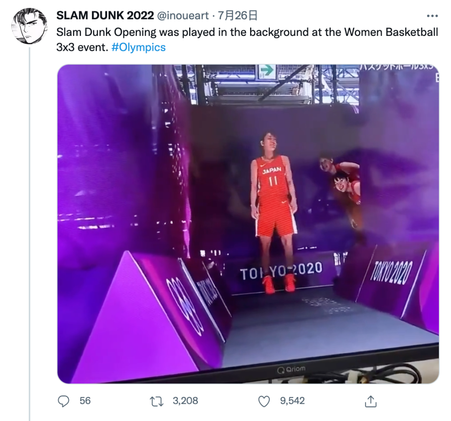The height and width of the screenshot is (421, 451).
Task: Follow the #Olympics hashtag link
Action: point(138,48)
